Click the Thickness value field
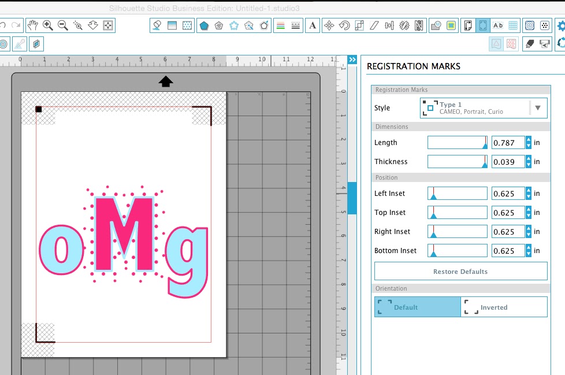 click(508, 162)
